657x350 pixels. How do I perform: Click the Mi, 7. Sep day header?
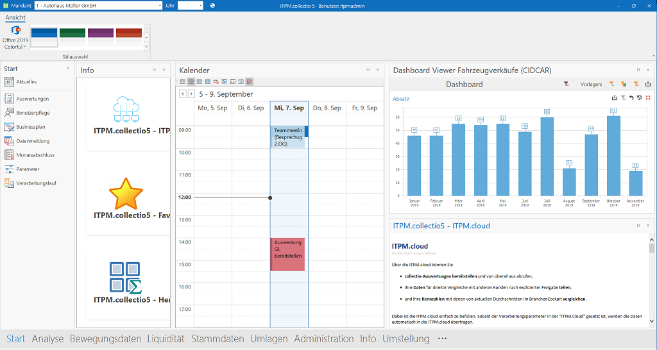(289, 108)
